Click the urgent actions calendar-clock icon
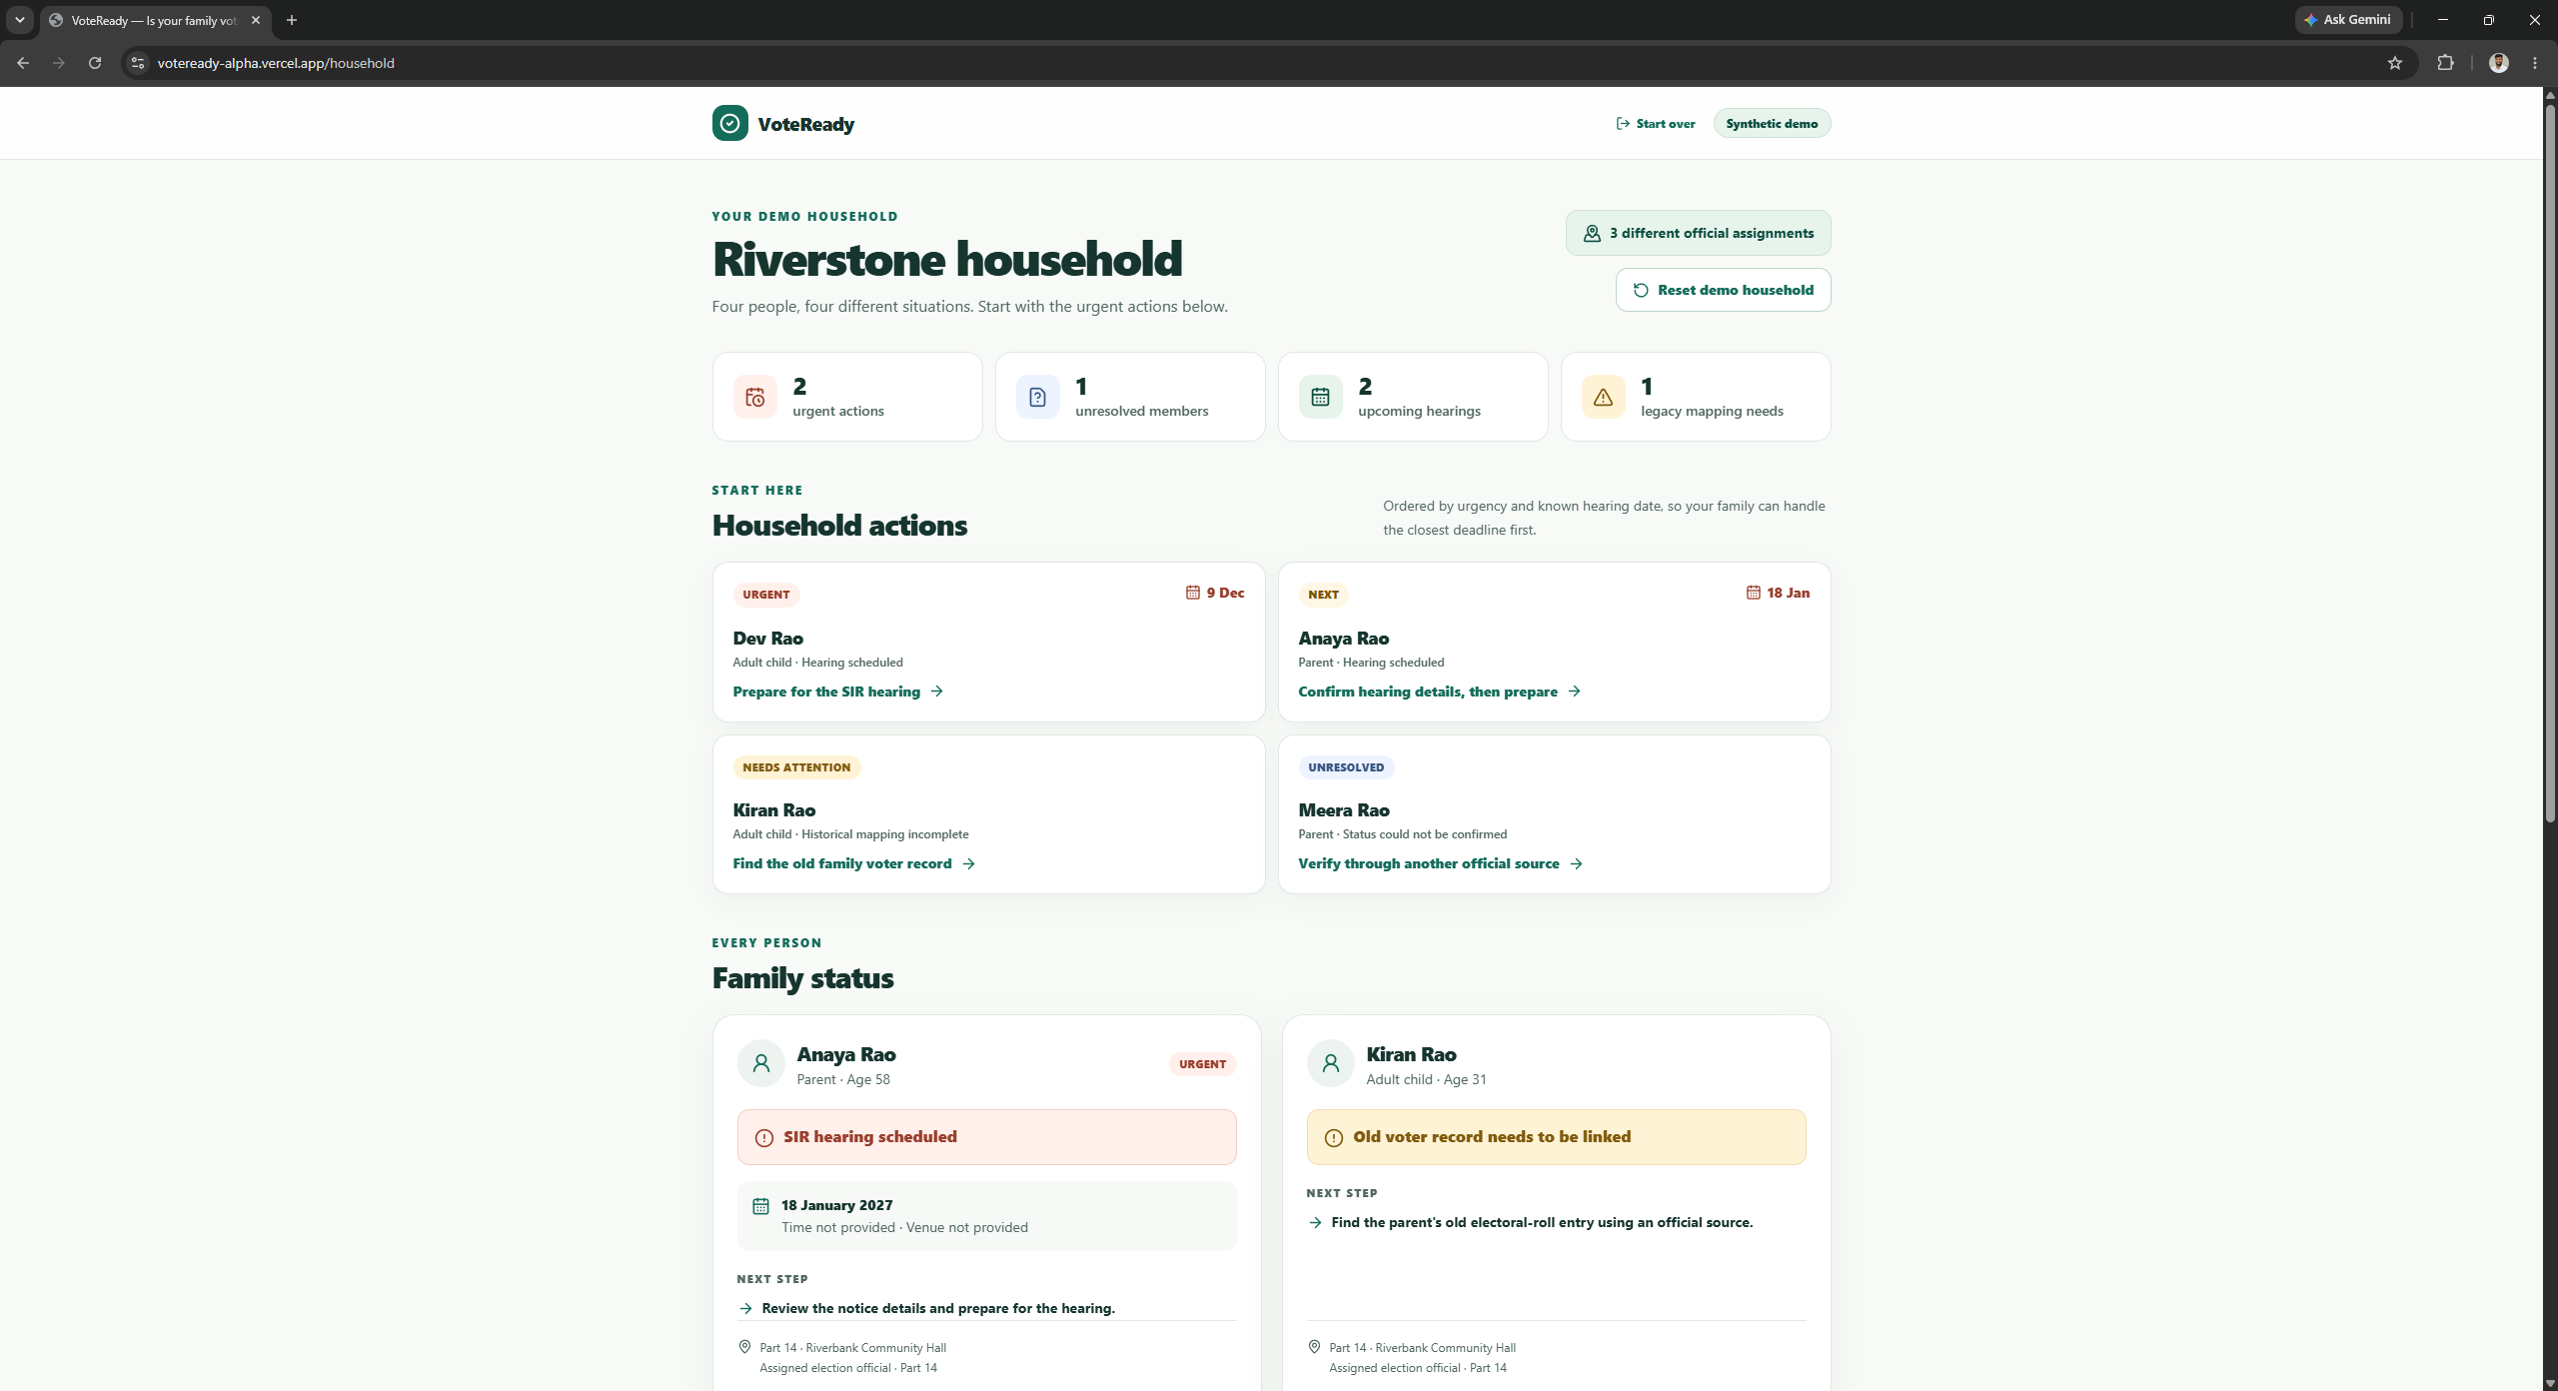The height and width of the screenshot is (1391, 2558). tap(755, 397)
